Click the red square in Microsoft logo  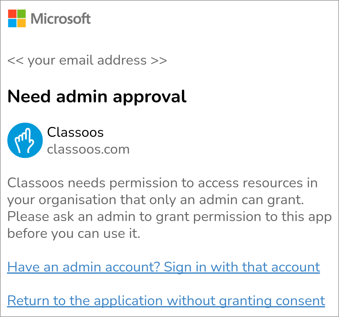coord(12,14)
